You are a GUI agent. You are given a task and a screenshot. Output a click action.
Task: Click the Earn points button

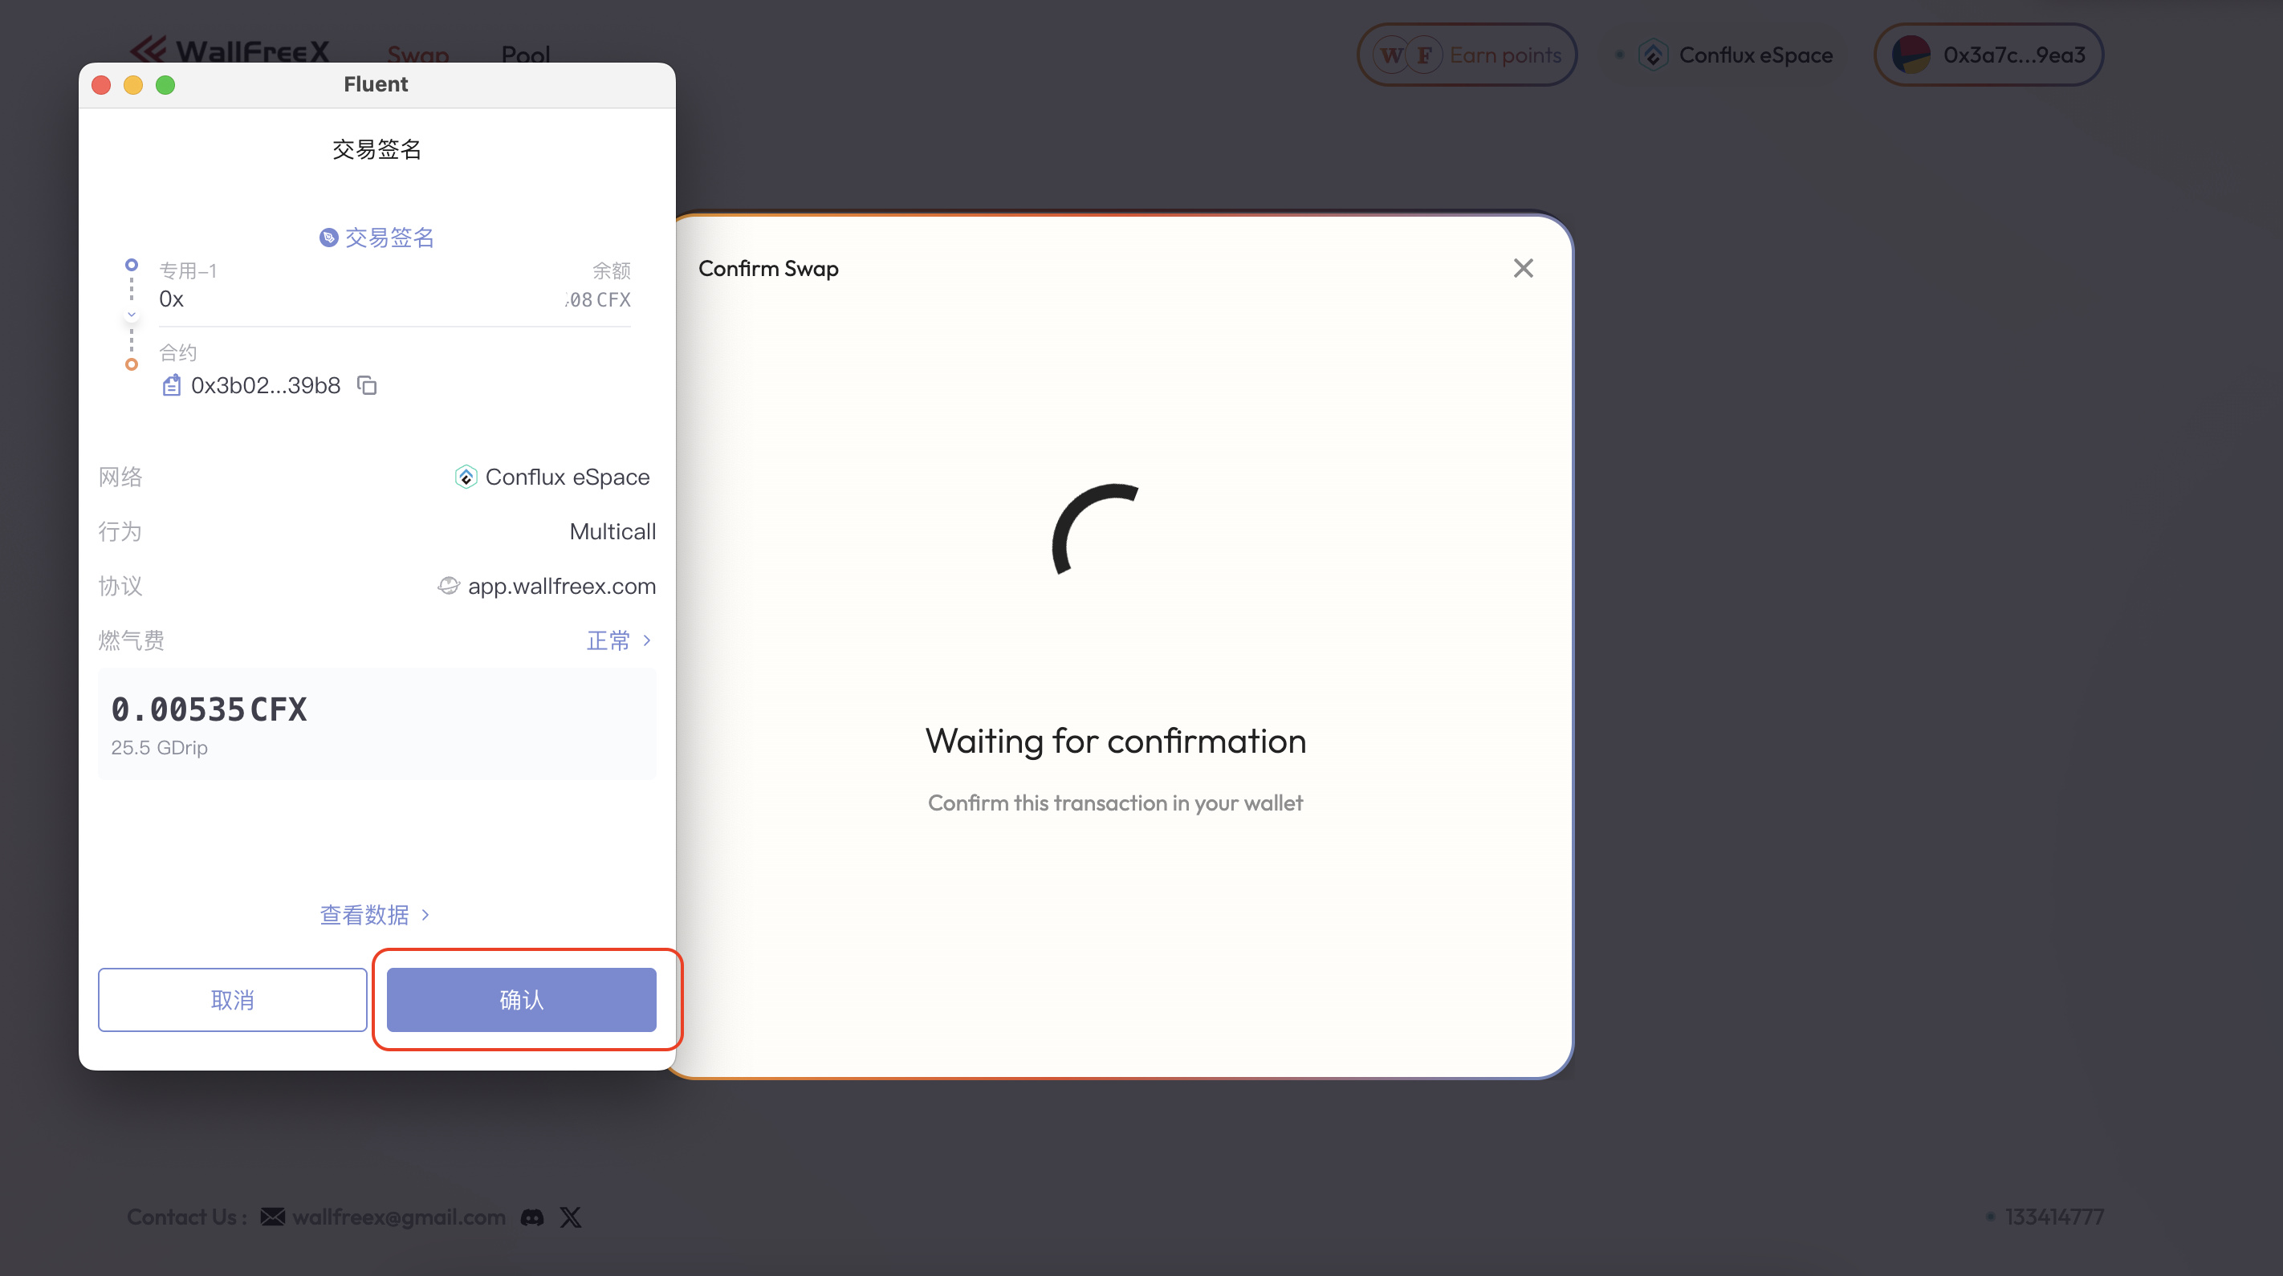[x=1467, y=55]
